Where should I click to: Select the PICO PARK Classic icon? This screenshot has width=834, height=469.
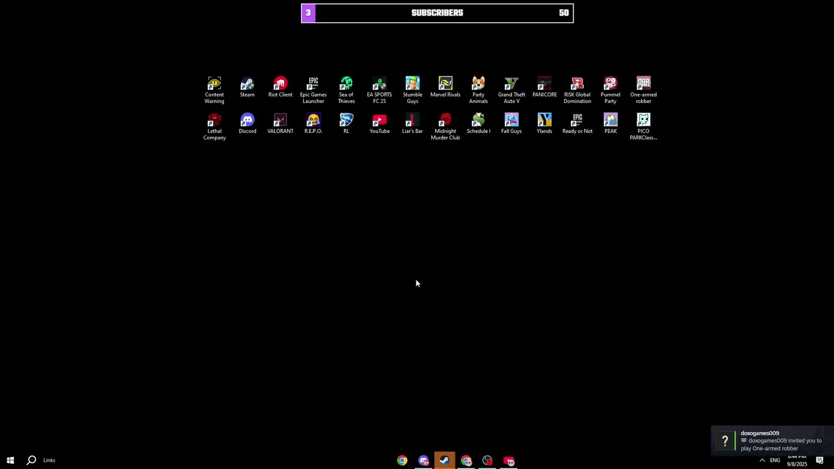644,126
